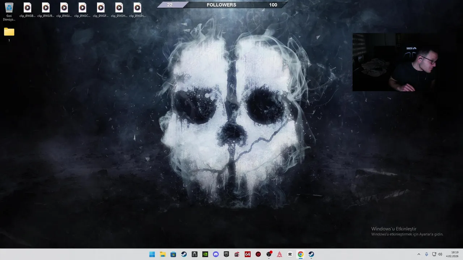Open Discord from the taskbar
Viewport: 463px width, 260px height.
(216, 254)
